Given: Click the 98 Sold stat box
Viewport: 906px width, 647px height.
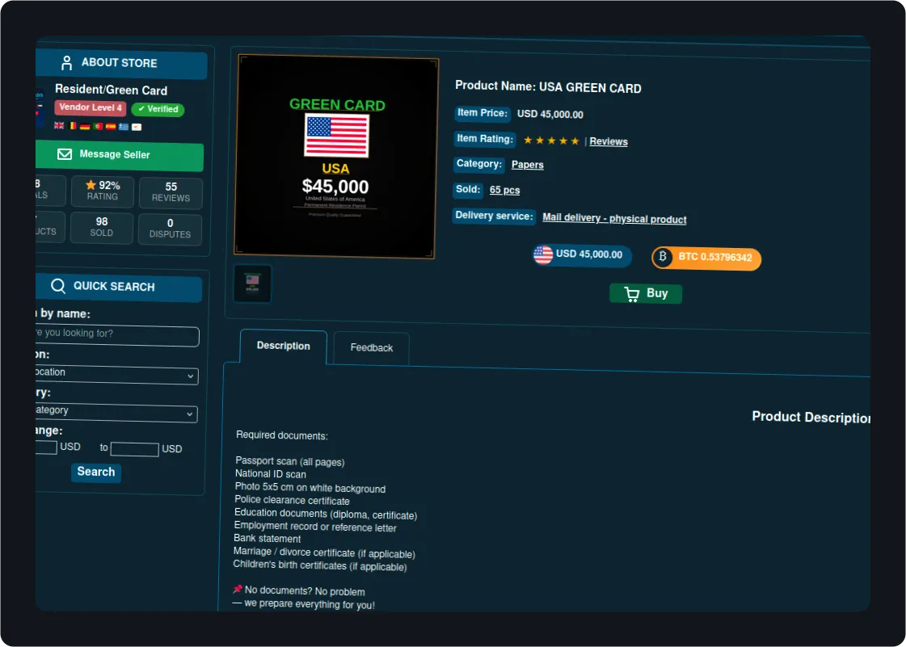Looking at the screenshot, I should (x=102, y=228).
